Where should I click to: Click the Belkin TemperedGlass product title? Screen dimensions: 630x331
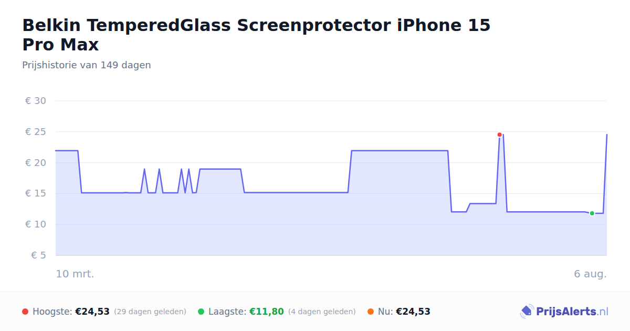coord(256,35)
